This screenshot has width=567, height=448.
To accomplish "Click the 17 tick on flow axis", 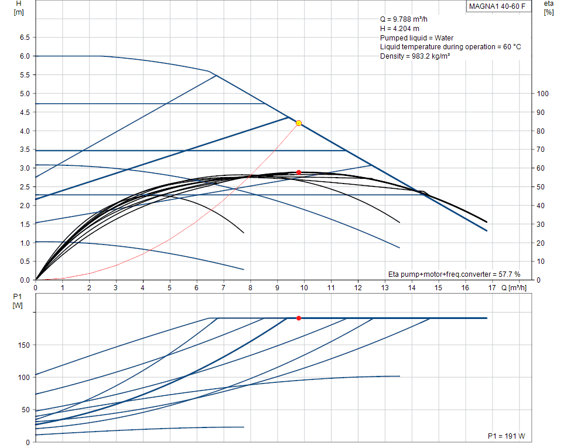I will pyautogui.click(x=492, y=288).
